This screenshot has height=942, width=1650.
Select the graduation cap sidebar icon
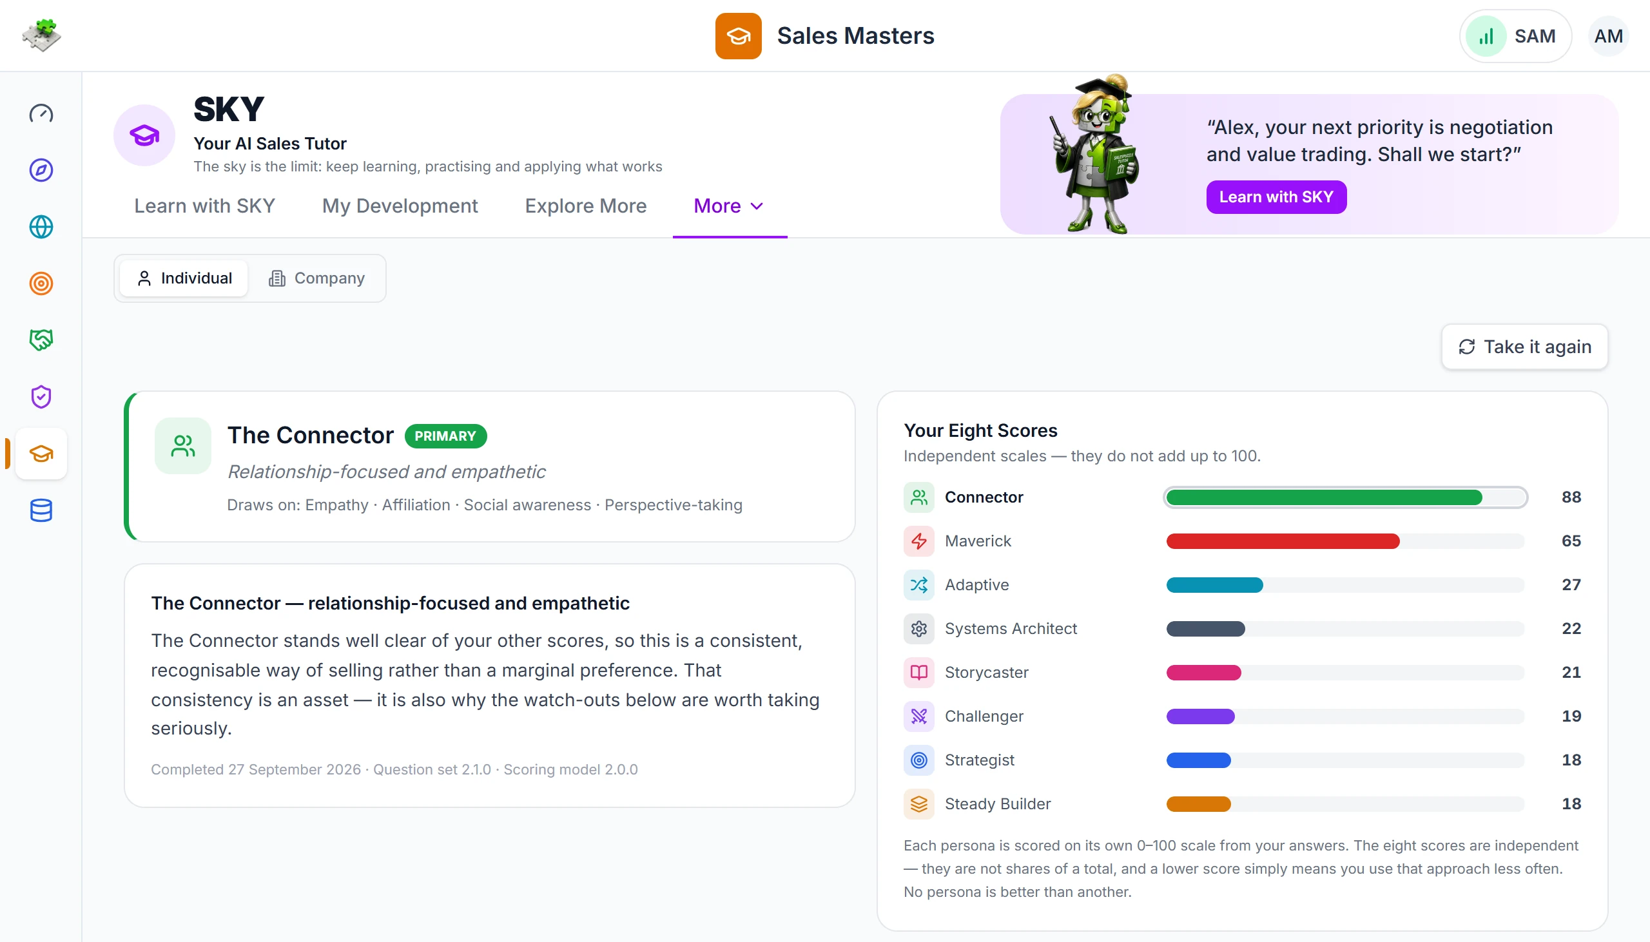tap(41, 454)
